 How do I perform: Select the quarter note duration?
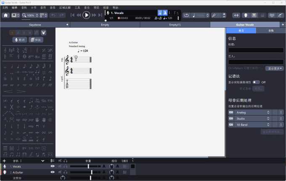coord(18,66)
